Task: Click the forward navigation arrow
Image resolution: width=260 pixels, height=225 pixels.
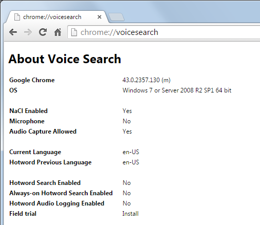Action: coord(28,32)
